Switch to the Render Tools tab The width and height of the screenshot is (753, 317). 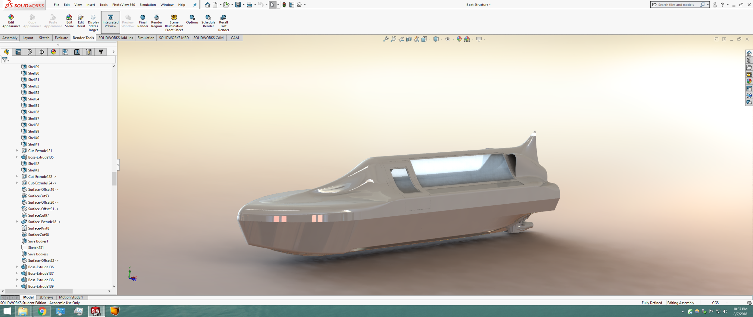point(83,38)
